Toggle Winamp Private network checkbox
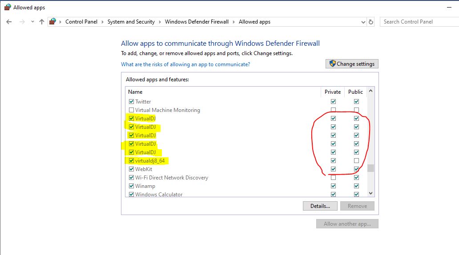459x255 pixels. coord(333,186)
